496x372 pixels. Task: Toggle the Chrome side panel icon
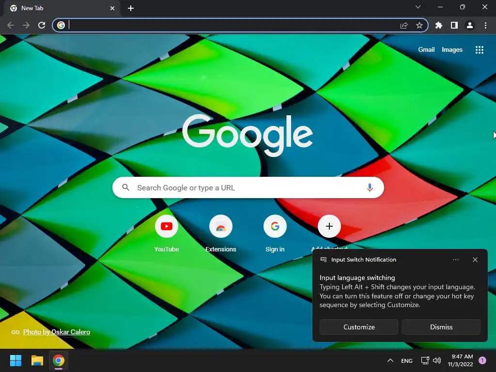click(x=454, y=25)
